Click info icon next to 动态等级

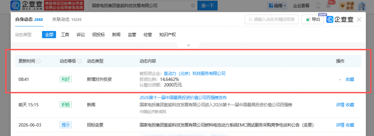click(x=79, y=61)
